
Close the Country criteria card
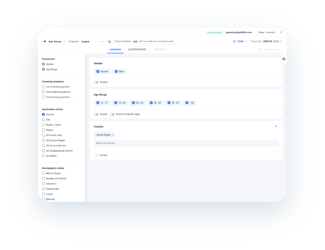point(276,126)
